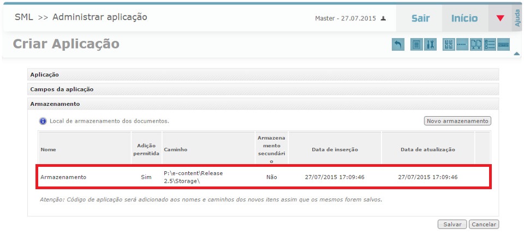Open the vertical Ajuda help tab
The width and height of the screenshot is (524, 241).
(517, 18)
